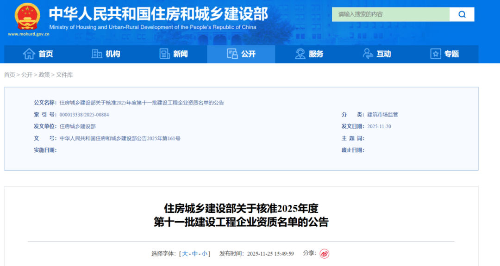Click the national emblem logo
The width and height of the screenshot is (500, 266).
tap(27, 17)
